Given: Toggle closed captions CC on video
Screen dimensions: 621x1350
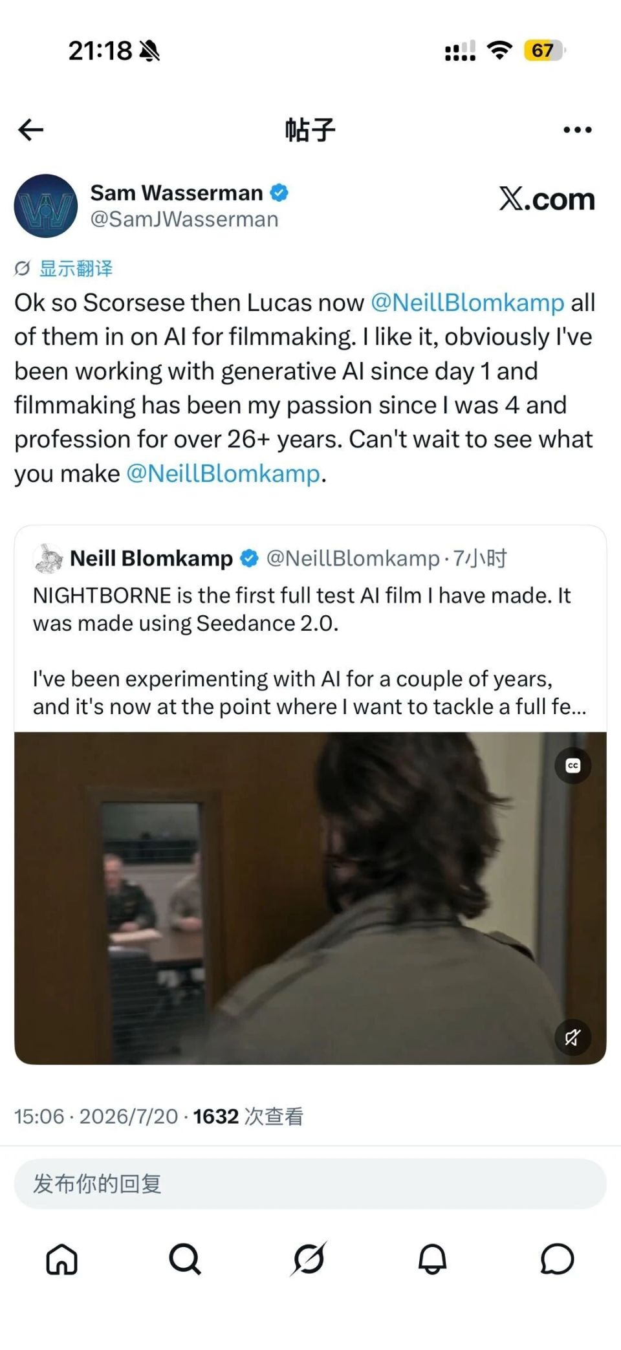Looking at the screenshot, I should pyautogui.click(x=572, y=765).
